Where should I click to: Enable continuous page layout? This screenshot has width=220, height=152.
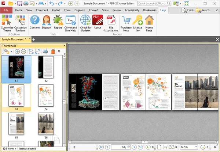(165, 147)
